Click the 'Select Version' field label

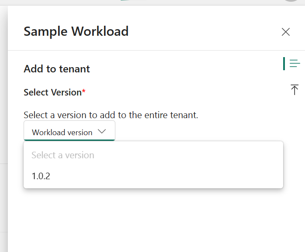click(x=52, y=92)
